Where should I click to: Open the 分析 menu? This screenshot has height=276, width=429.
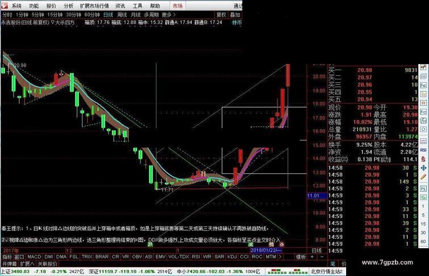click(69, 6)
